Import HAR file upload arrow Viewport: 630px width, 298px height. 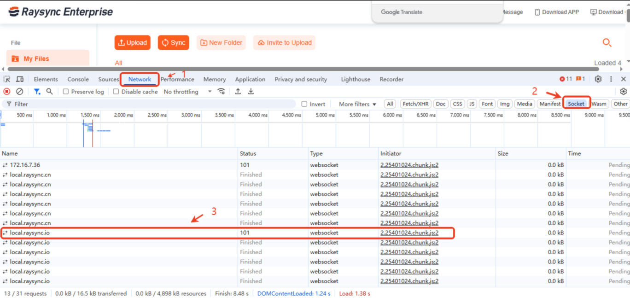(238, 91)
